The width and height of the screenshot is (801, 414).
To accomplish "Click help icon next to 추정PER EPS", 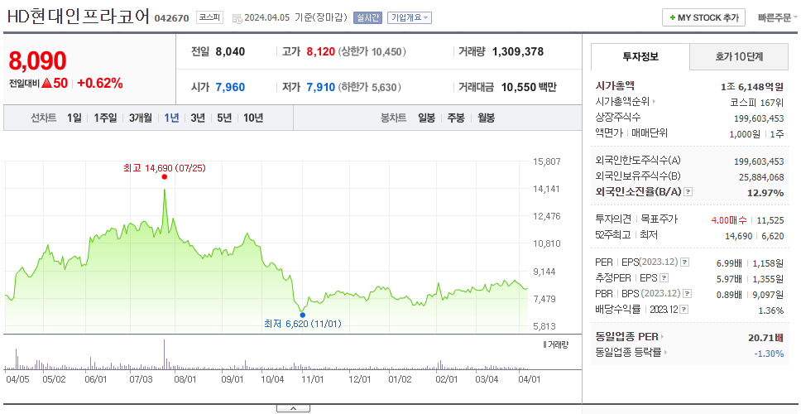I will click(664, 278).
